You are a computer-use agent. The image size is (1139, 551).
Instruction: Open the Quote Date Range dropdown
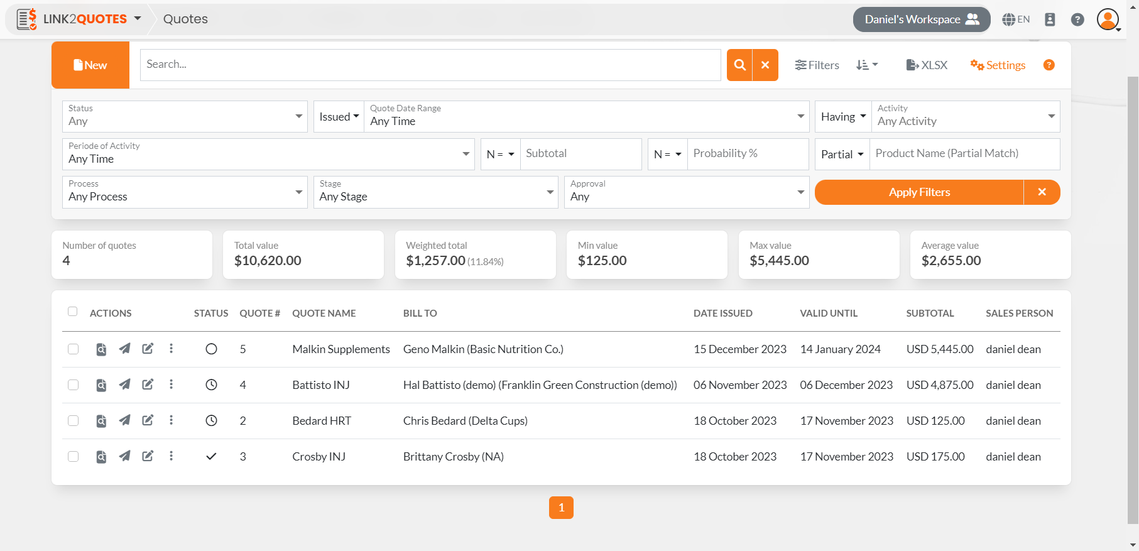coord(587,116)
